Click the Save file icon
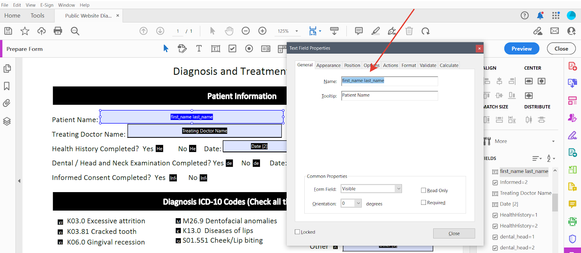Viewport: 581px width, 253px height. coord(8,31)
